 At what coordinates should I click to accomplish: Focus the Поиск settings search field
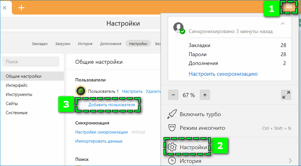click(31, 62)
